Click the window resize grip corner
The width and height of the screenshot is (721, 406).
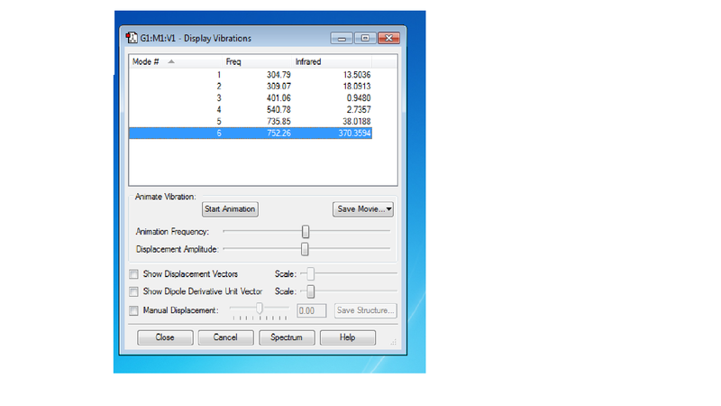pos(393,342)
